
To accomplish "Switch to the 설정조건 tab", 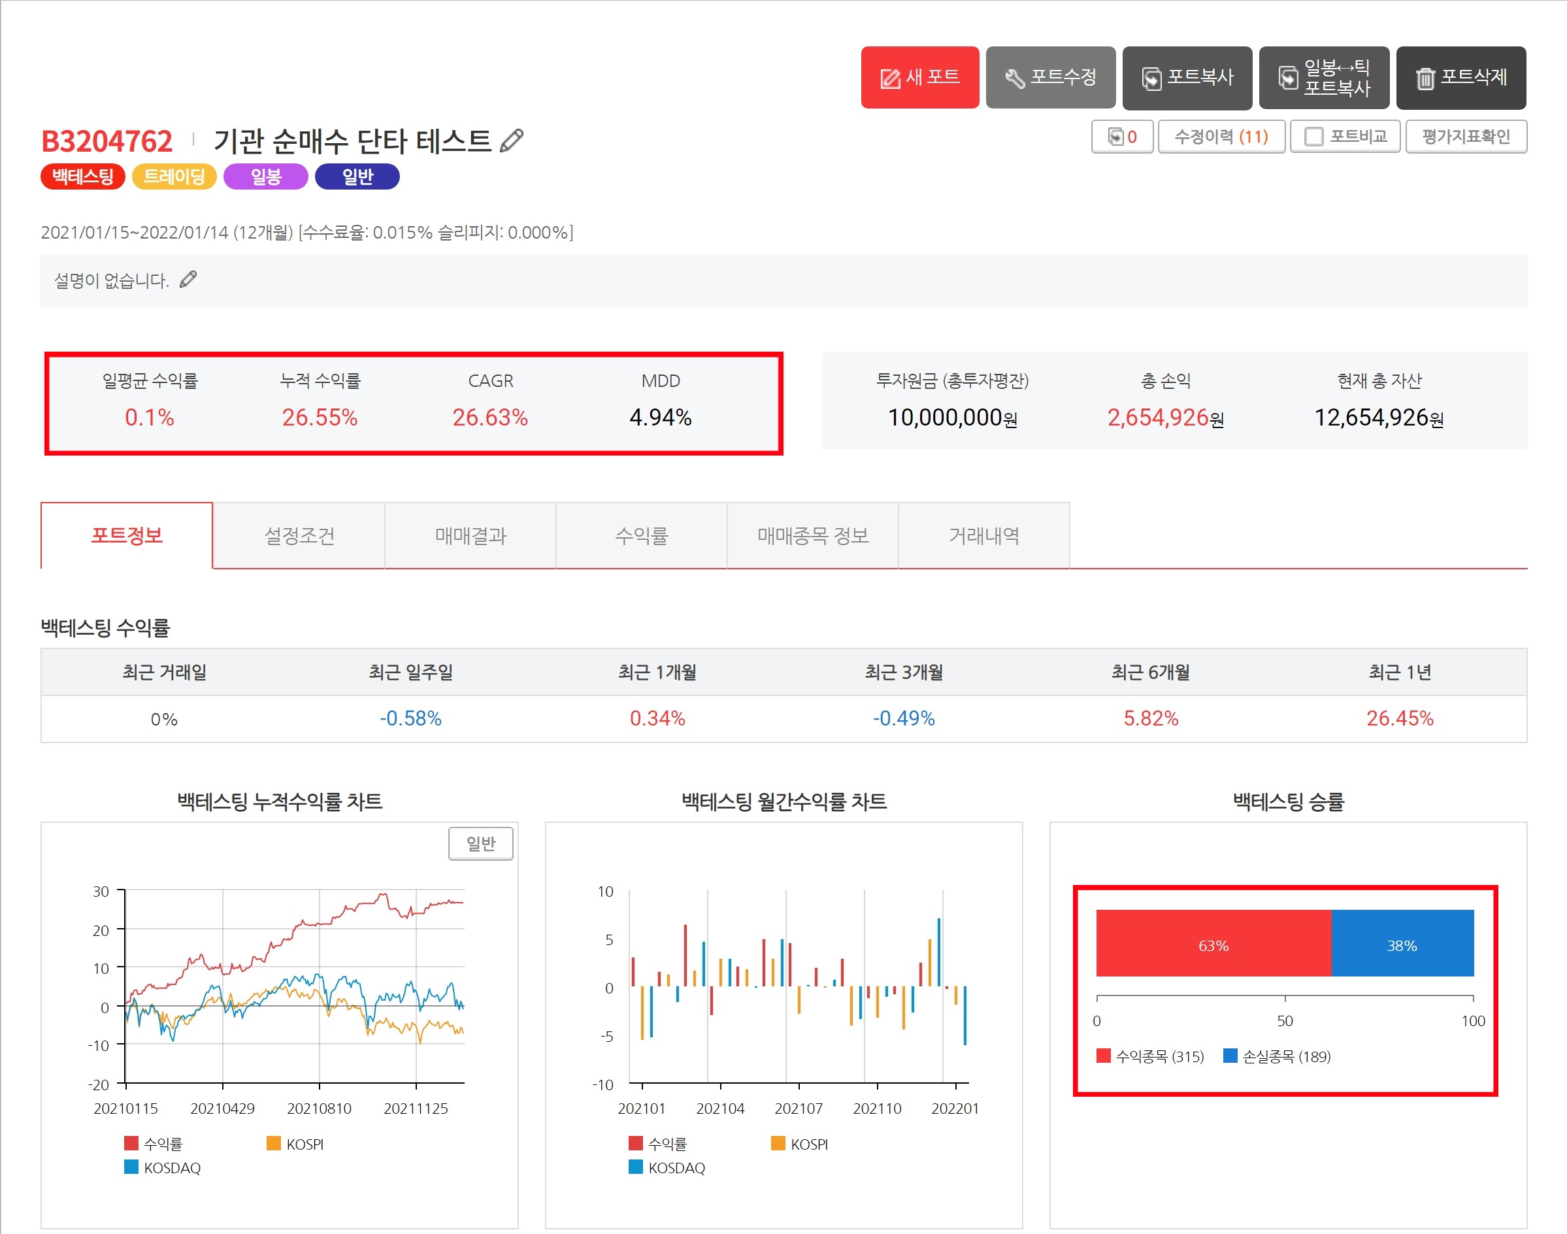I will [299, 535].
